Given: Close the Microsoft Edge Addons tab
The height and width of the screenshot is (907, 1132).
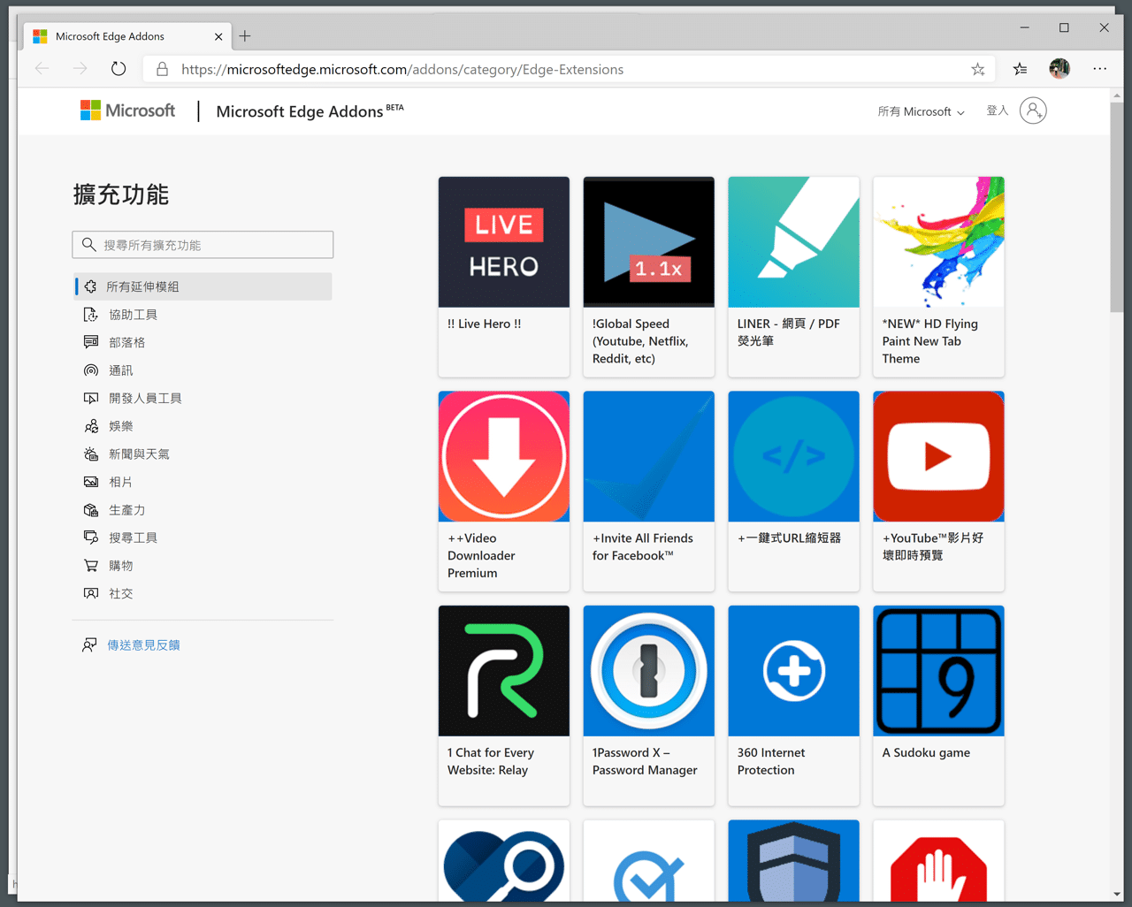Looking at the screenshot, I should coord(218,36).
